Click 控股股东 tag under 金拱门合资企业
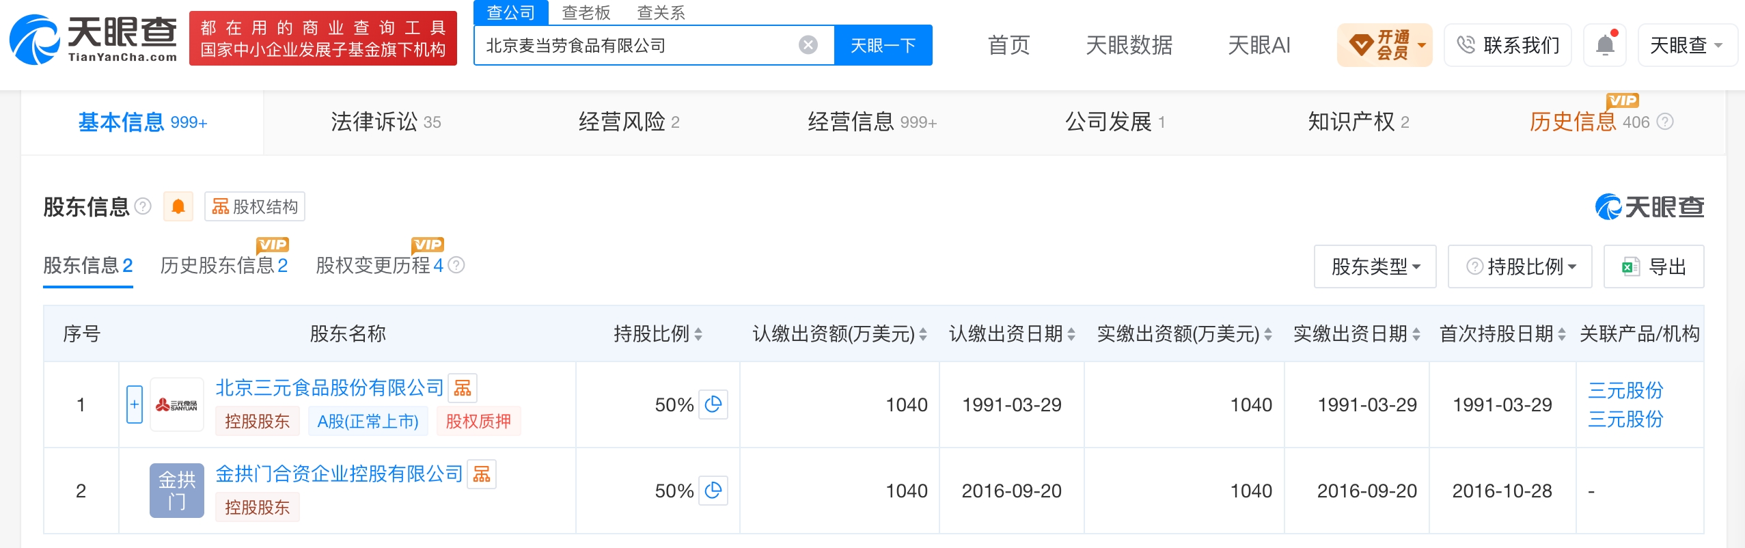The height and width of the screenshot is (548, 1745). [x=258, y=507]
